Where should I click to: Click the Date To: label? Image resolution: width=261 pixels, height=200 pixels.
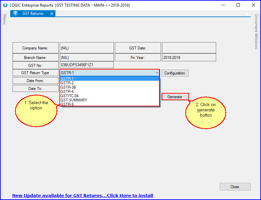(35, 88)
